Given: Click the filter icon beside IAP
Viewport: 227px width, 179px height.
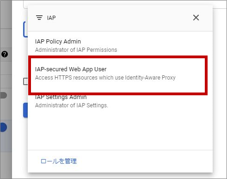Looking at the screenshot, I should [x=39, y=18].
